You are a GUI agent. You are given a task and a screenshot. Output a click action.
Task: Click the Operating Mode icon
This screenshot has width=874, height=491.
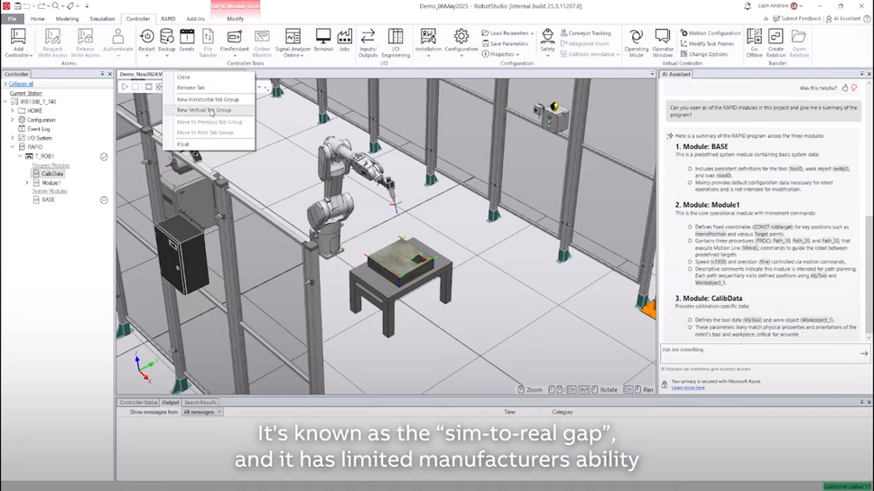(637, 37)
